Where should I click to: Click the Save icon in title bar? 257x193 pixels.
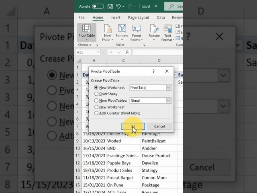[x=110, y=6]
